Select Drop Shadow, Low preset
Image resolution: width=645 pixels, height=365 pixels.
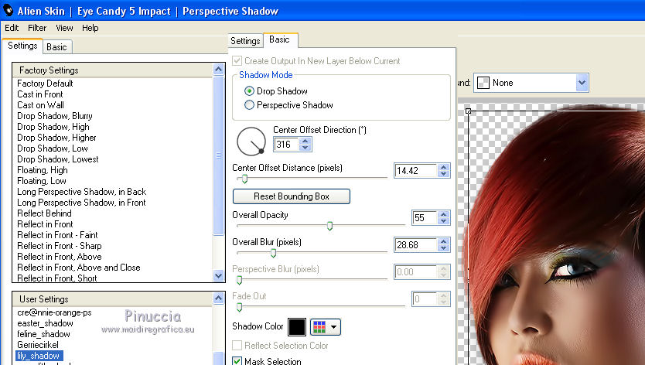(x=53, y=148)
